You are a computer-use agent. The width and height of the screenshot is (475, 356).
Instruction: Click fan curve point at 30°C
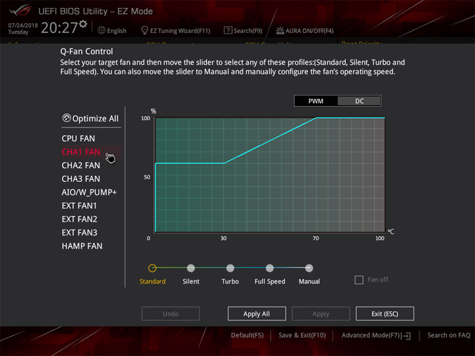point(224,163)
